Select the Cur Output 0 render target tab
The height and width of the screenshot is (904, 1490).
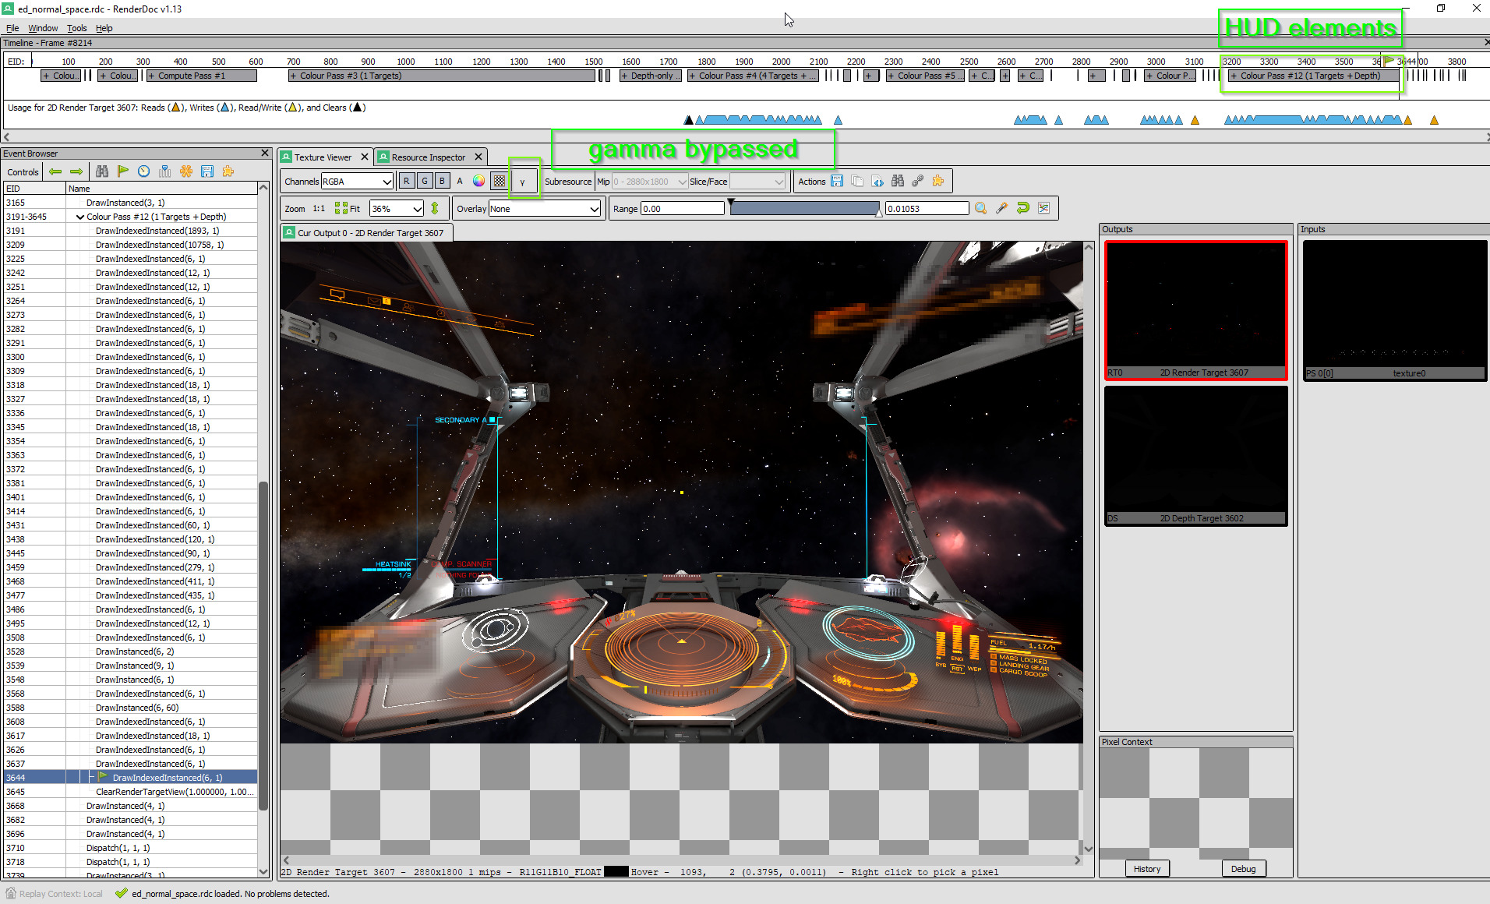[x=365, y=232]
